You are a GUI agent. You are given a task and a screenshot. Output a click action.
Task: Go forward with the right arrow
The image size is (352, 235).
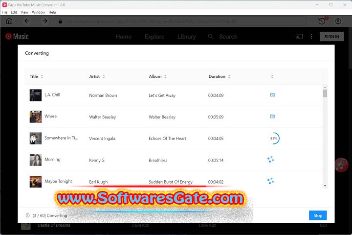[45, 21]
